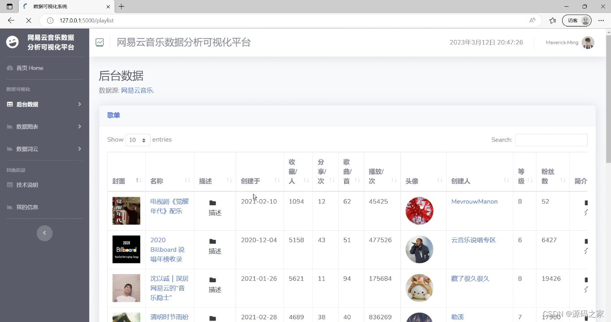This screenshot has height=322, width=611.
Task: Click the smiley logo icon in sidebar
Action: pyautogui.click(x=13, y=42)
